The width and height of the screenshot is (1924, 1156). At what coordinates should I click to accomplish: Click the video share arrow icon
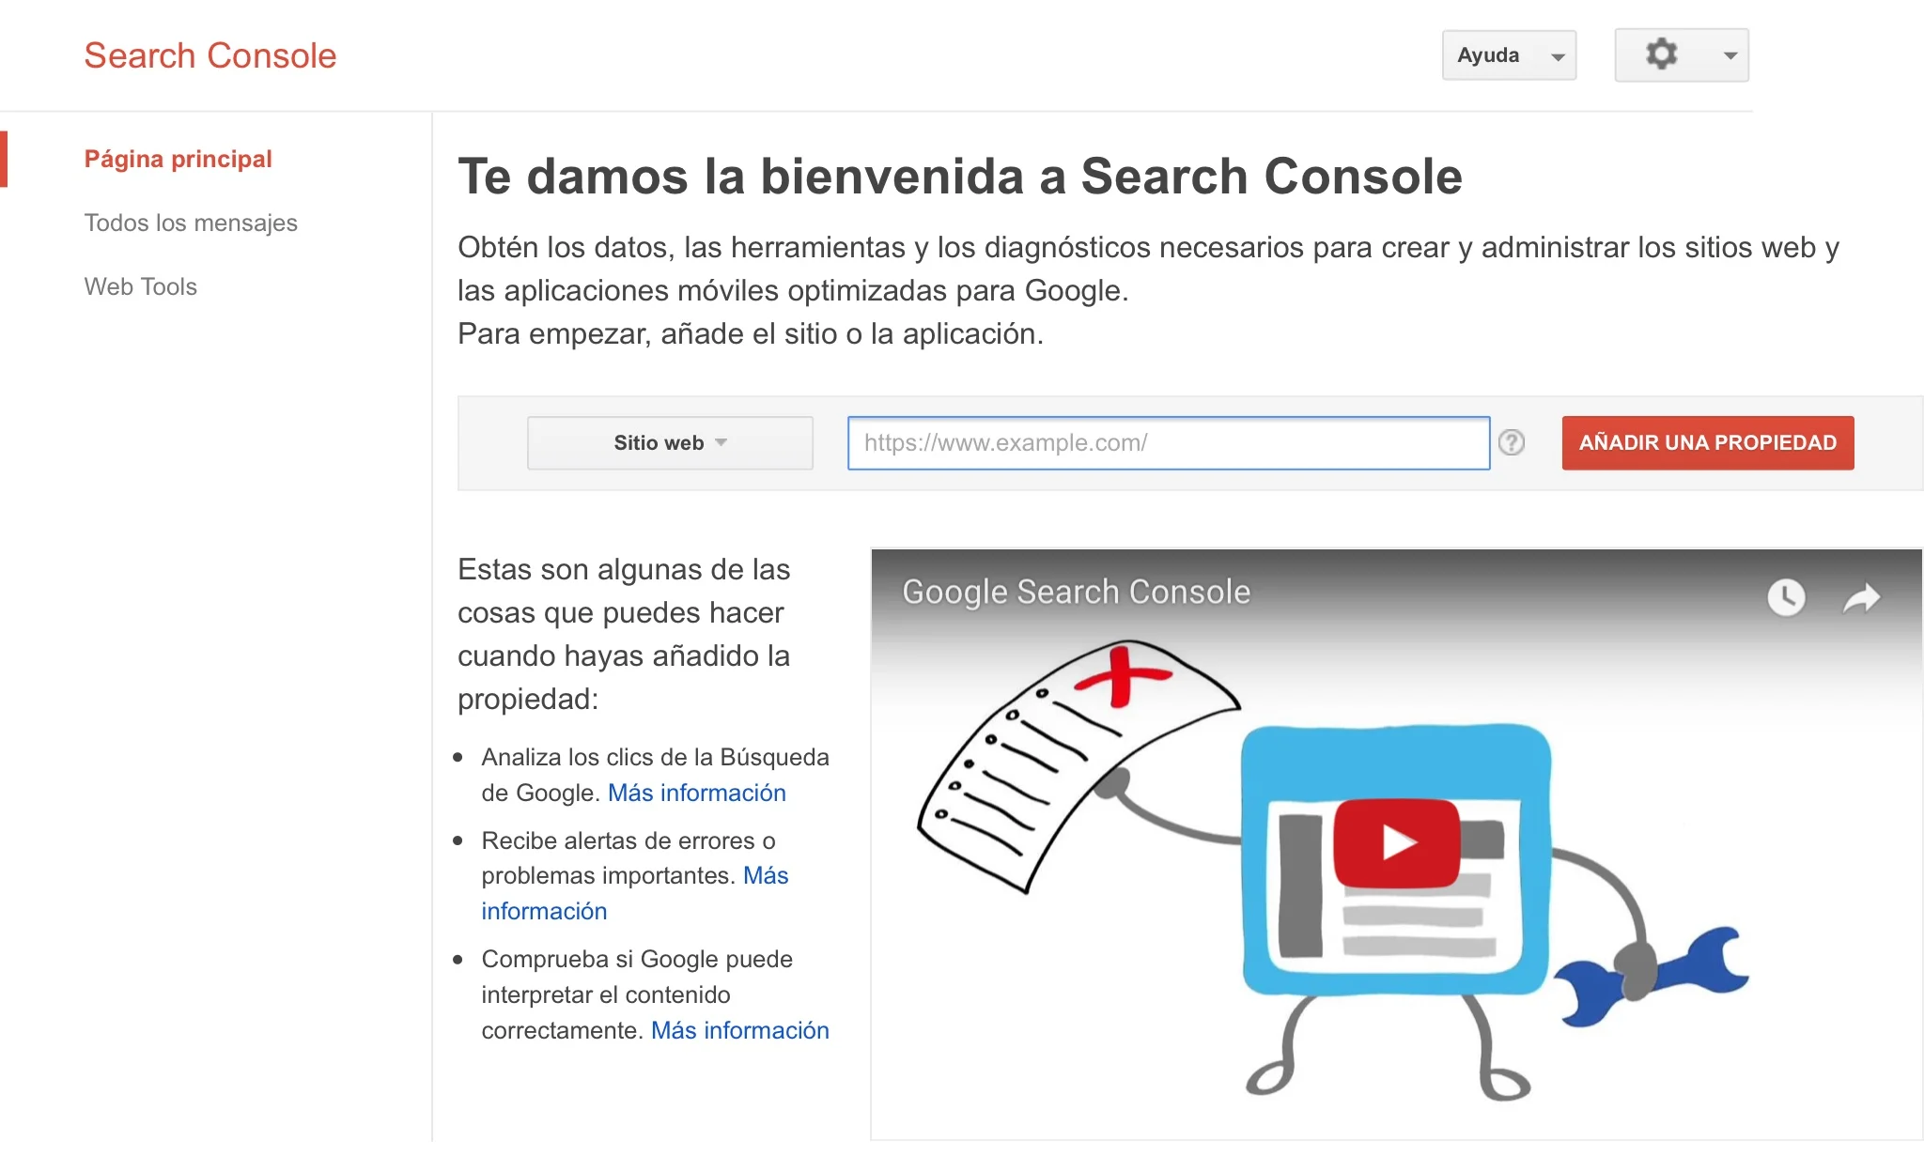point(1861,597)
